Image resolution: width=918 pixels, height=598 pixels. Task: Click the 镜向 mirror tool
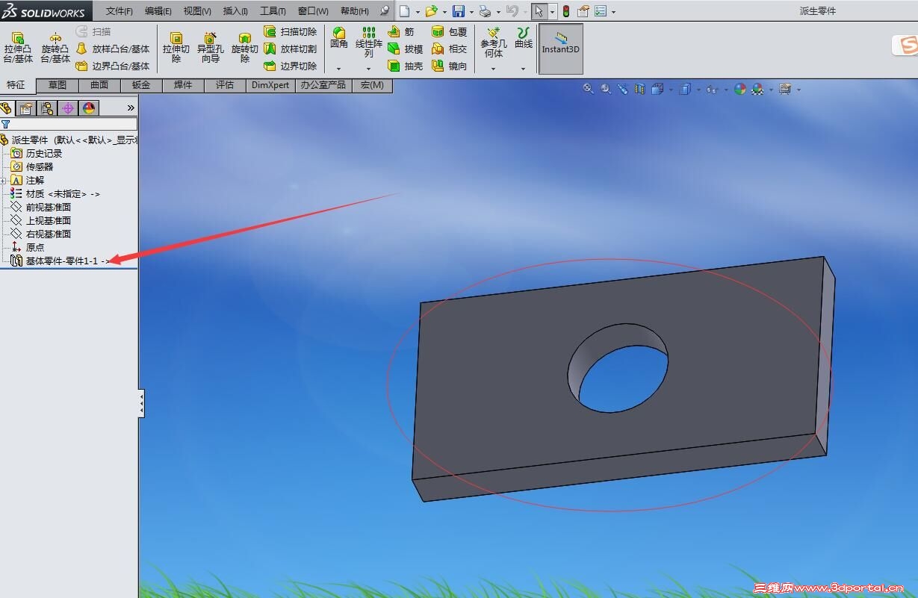(x=450, y=66)
